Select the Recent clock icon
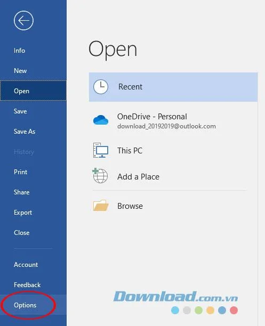Viewport: 265px width, 326px height. [x=101, y=87]
